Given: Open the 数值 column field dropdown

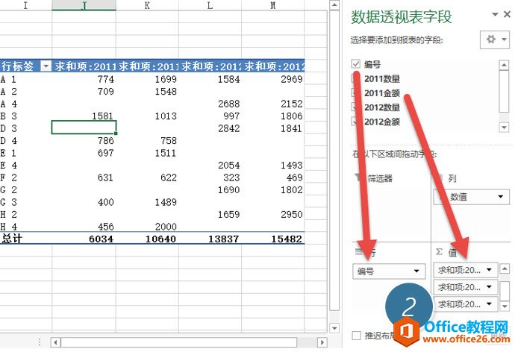Looking at the screenshot, I should pos(500,196).
